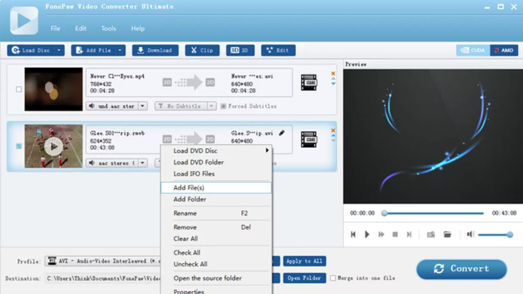
Task: Choose Load IFO Files from context menu
Action: pyautogui.click(x=216, y=174)
